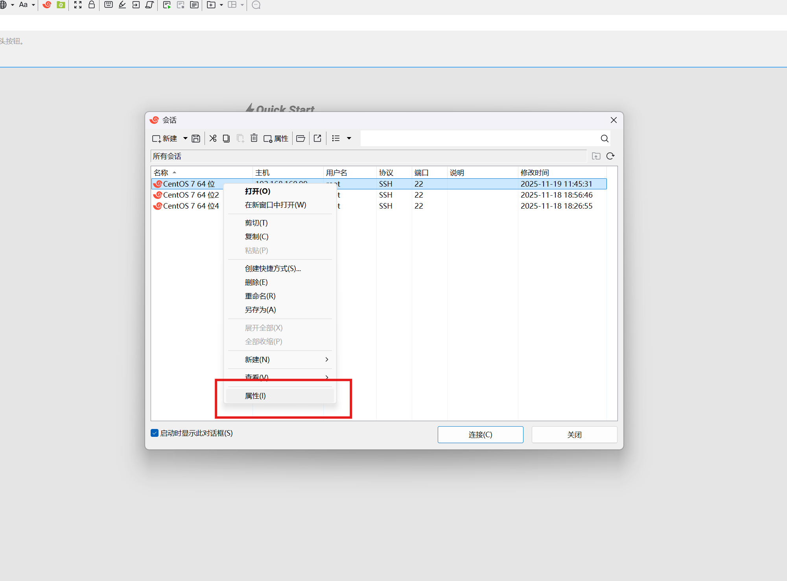Select 重命名(R) in the context menu
This screenshot has width=787, height=581.
[x=260, y=296]
